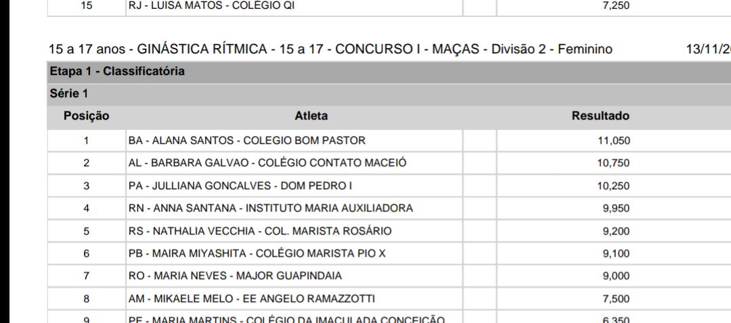The width and height of the screenshot is (731, 323).
Task: Click the Posição column header
Action: point(86,116)
